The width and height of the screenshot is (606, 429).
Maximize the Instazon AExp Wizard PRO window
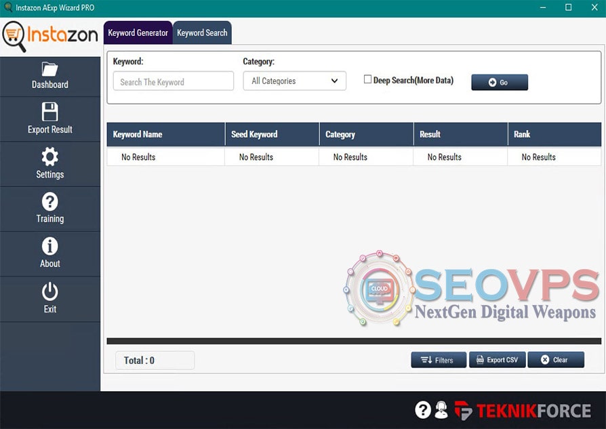[569, 7]
